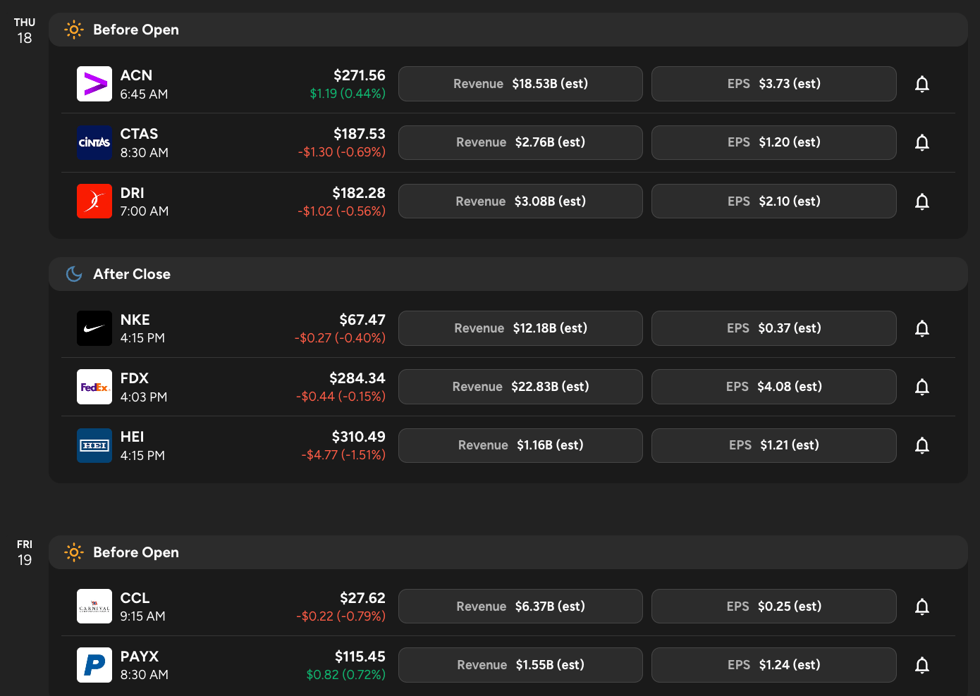980x696 pixels.
Task: Click HEI price change -$4.77 (-1.51%)
Action: pyautogui.click(x=343, y=455)
